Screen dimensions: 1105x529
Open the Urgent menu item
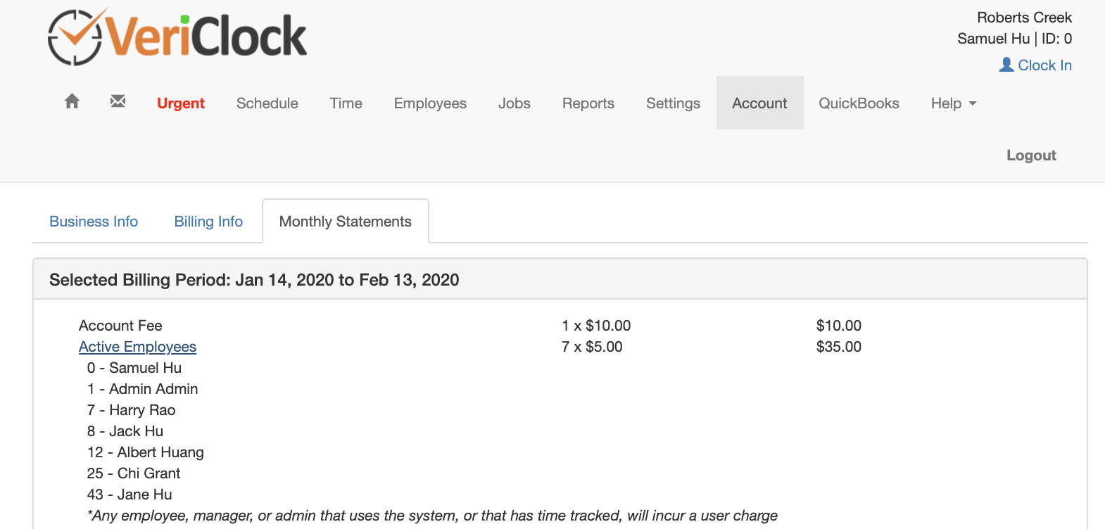181,103
